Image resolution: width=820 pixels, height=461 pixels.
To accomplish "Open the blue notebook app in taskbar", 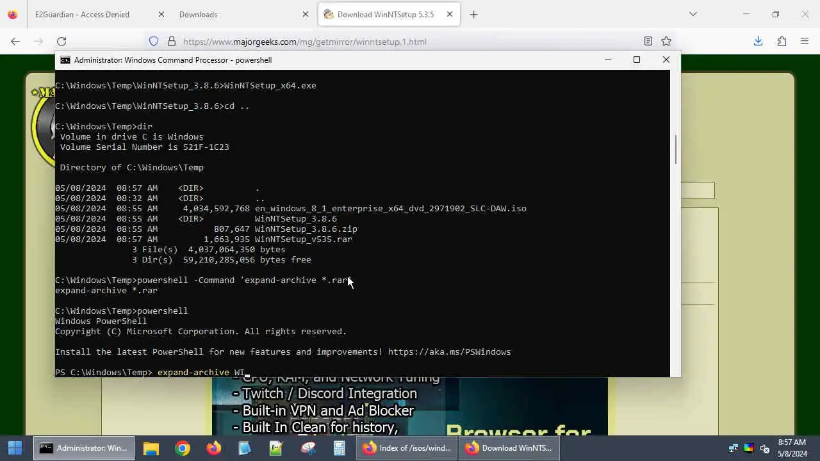I will coord(245,448).
